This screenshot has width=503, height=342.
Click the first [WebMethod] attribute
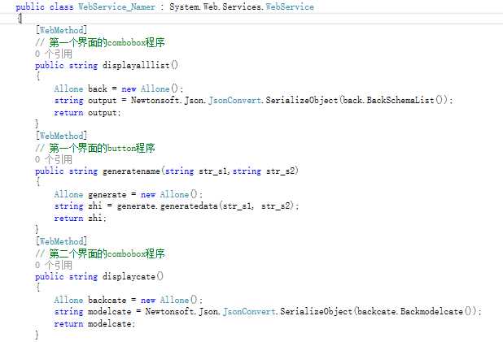[x=61, y=30]
